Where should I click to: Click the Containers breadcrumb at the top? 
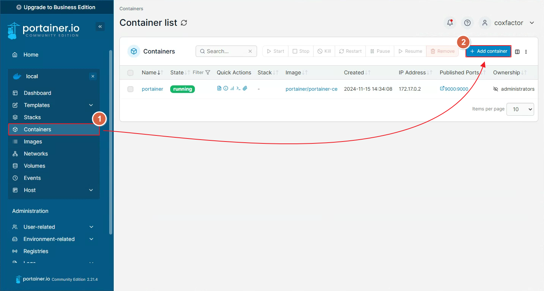[131, 8]
